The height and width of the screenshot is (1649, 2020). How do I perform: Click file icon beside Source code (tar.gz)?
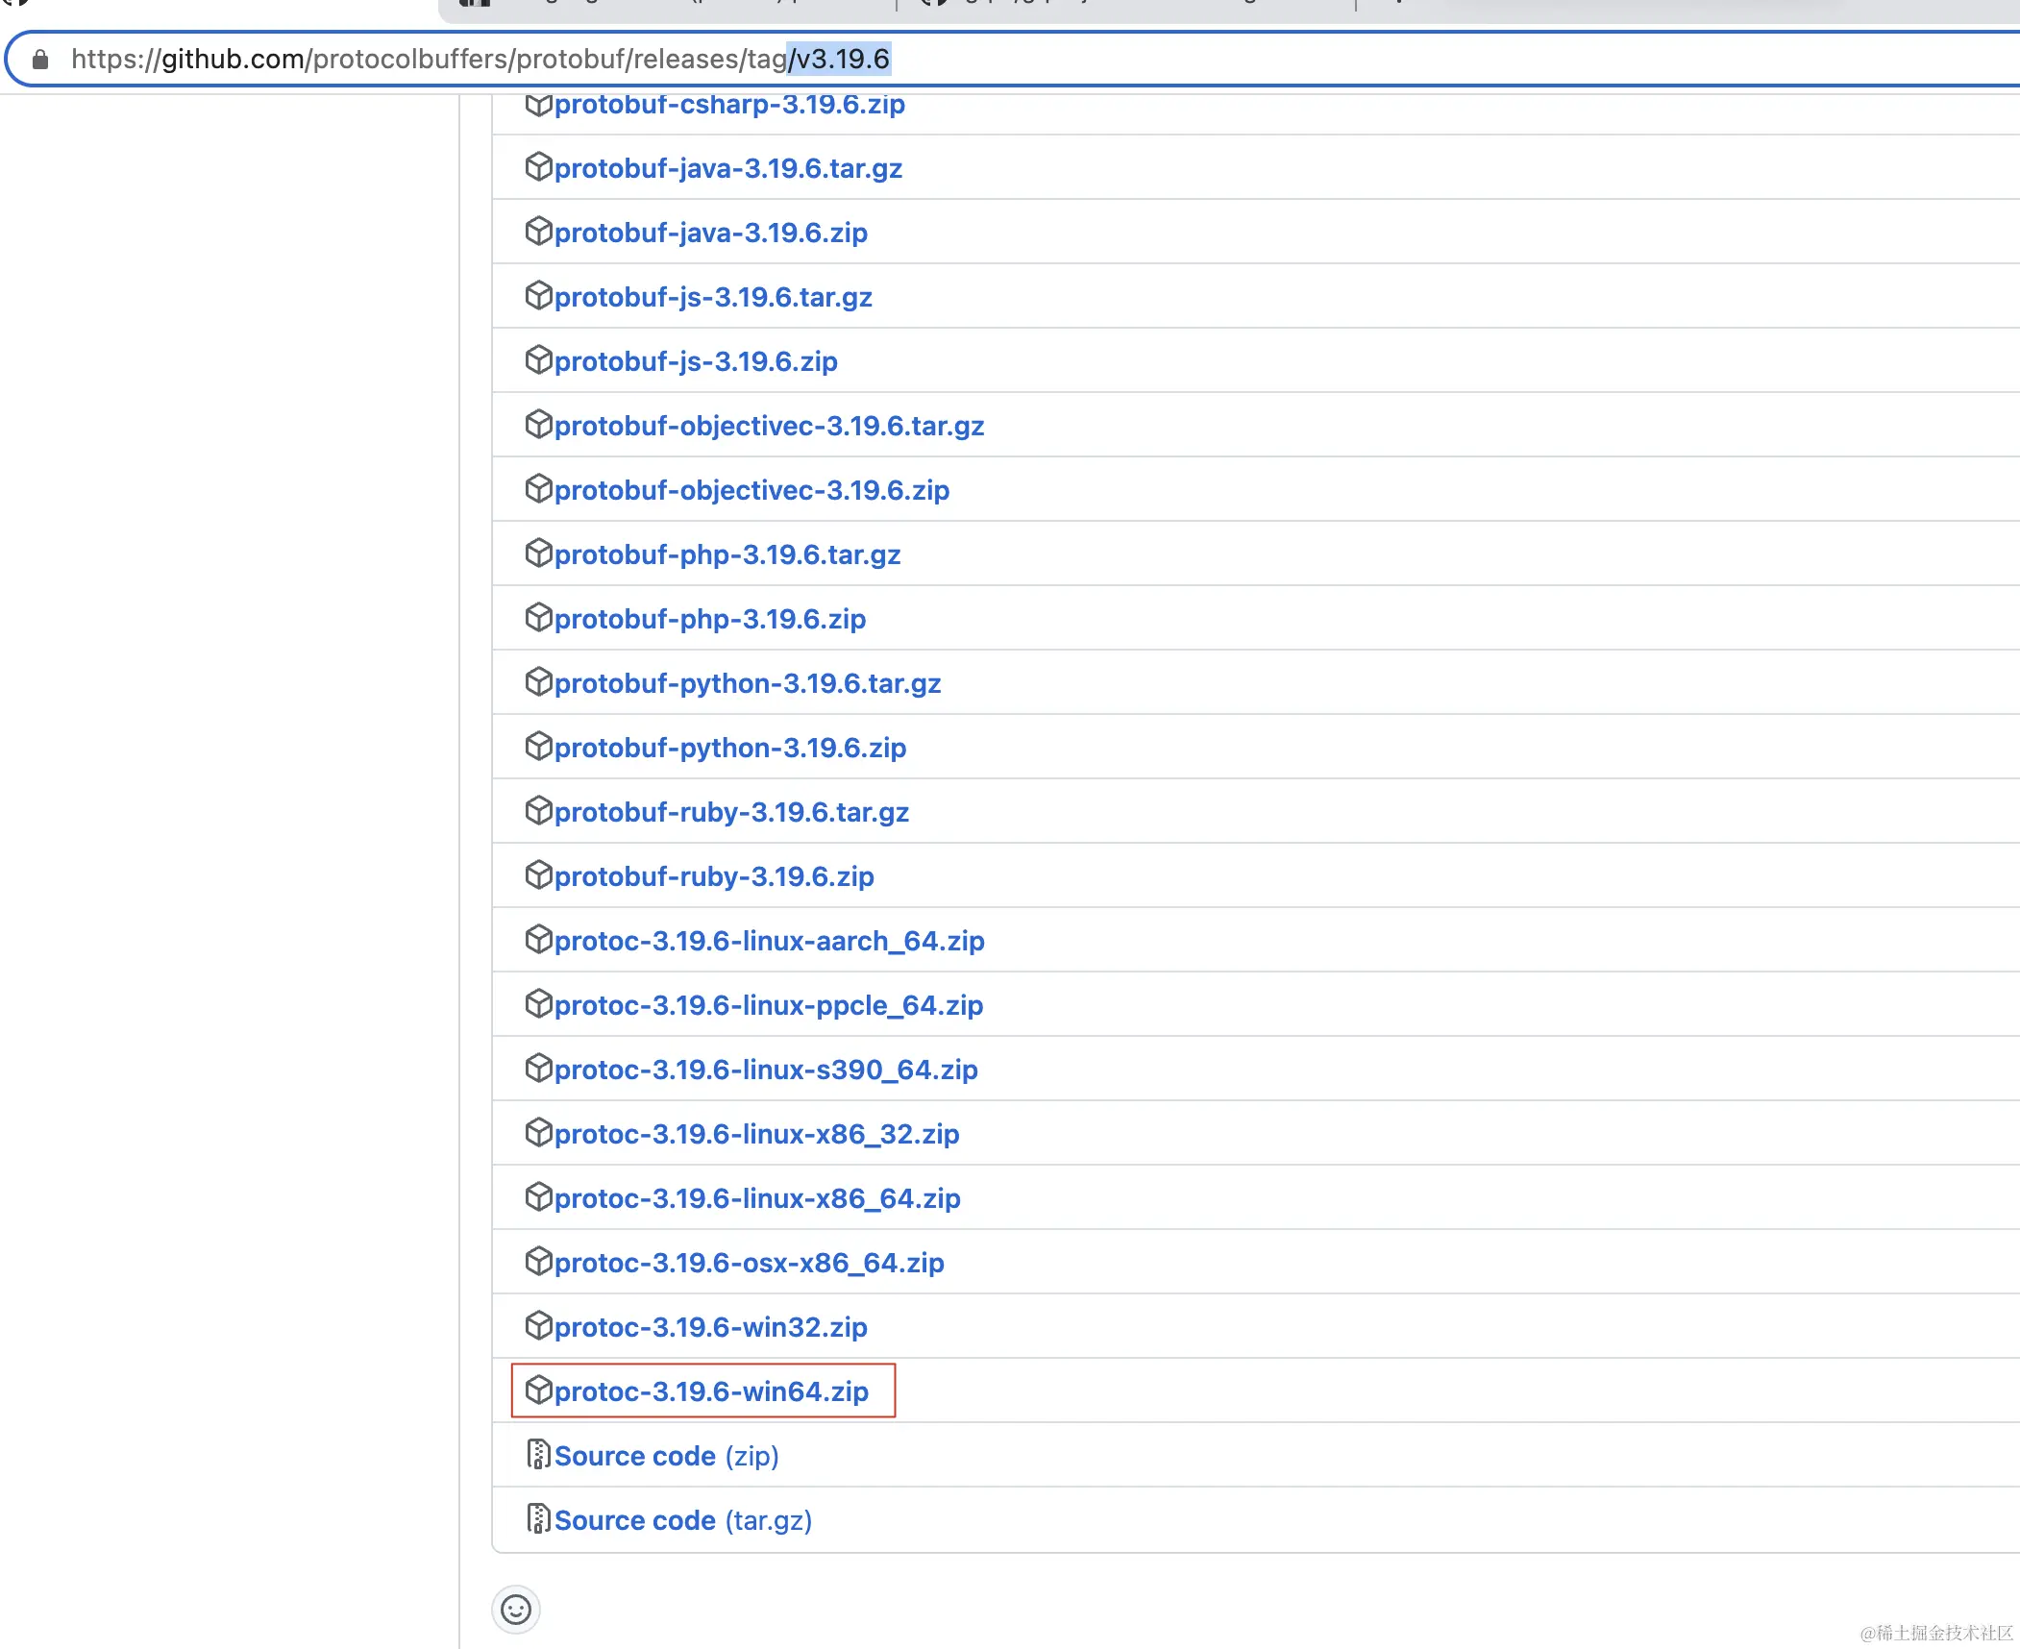(x=538, y=1519)
